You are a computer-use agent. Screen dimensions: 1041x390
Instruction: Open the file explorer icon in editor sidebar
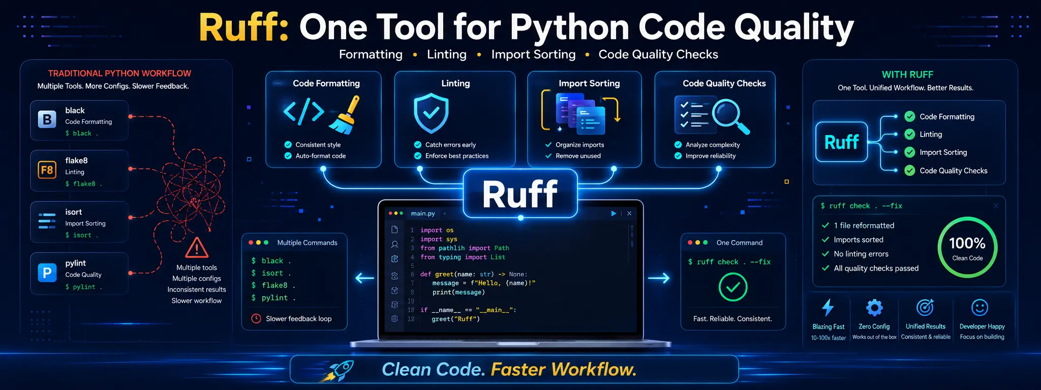click(x=394, y=230)
